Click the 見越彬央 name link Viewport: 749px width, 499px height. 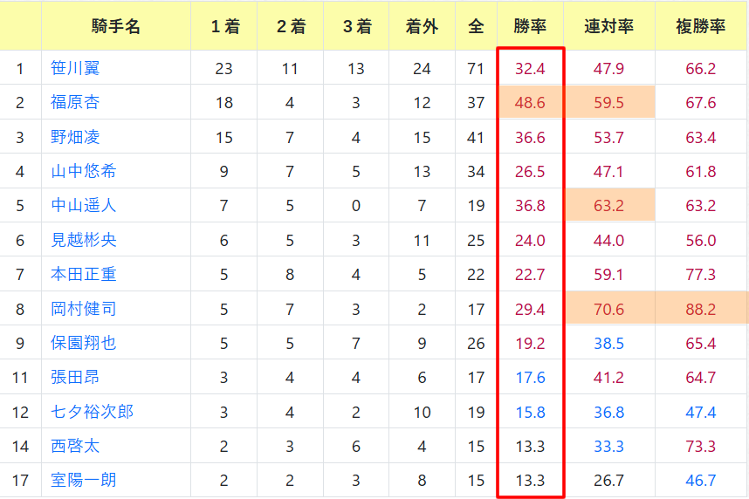click(x=84, y=240)
